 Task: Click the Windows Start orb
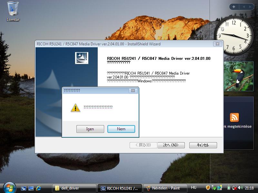pyautogui.click(x=9, y=188)
